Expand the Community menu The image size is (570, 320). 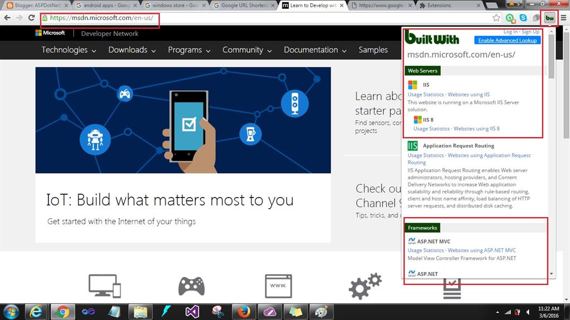247,50
